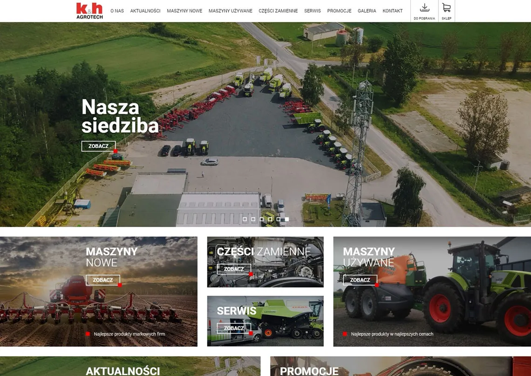Screen dimensions: 531x376
Task: Select the first carousel slide dot
Action: (245, 219)
